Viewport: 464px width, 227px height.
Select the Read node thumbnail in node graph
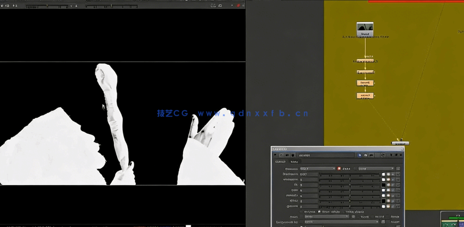365,28
